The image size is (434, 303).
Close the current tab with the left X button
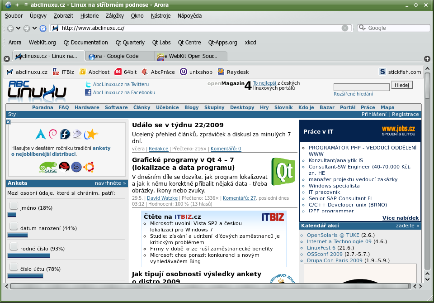pos(7,58)
